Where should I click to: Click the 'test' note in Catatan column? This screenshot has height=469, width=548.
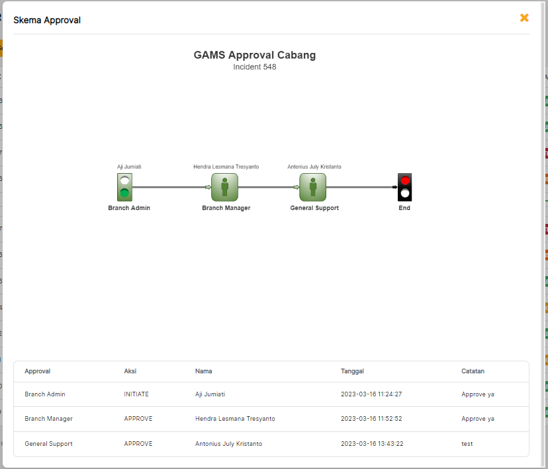467,444
